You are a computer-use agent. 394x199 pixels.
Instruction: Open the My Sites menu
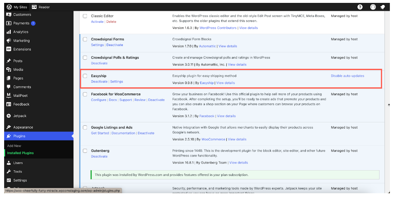pos(16,7)
